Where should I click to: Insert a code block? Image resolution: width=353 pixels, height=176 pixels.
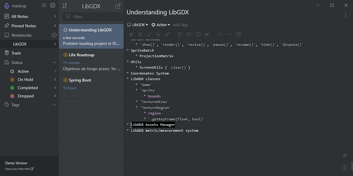pos(220,34)
